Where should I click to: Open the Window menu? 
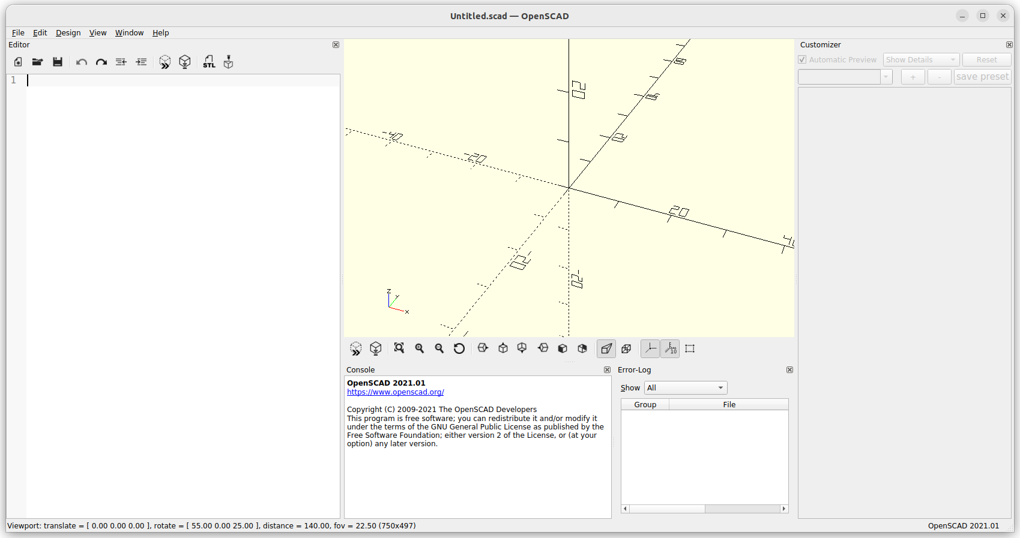(130, 33)
